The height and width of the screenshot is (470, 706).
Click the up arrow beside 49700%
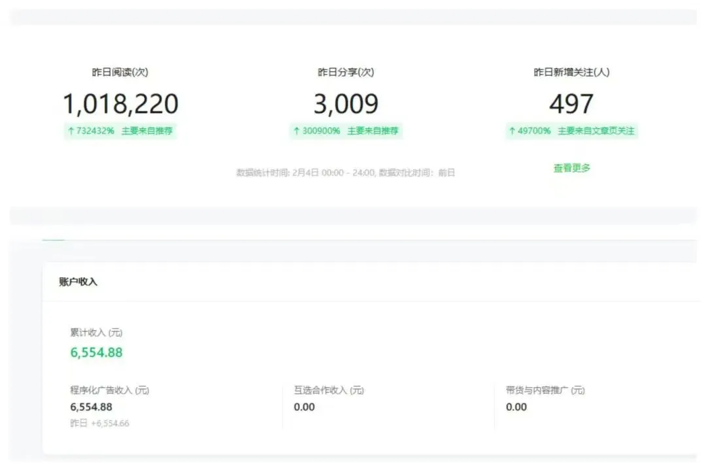tap(513, 131)
